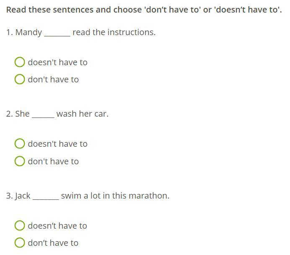The image size is (290, 255).
Task: Click the name 'Mandy' in sentence one
Action: pos(29,33)
